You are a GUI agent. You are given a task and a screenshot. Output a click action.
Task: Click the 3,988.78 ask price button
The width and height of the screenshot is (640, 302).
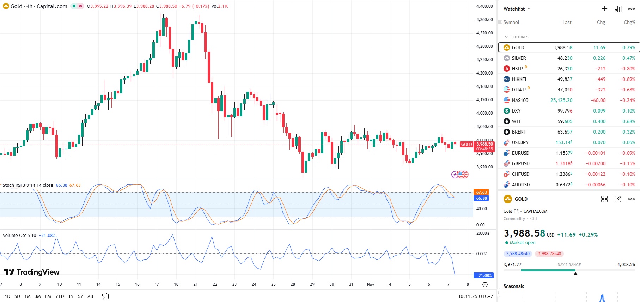(x=549, y=254)
